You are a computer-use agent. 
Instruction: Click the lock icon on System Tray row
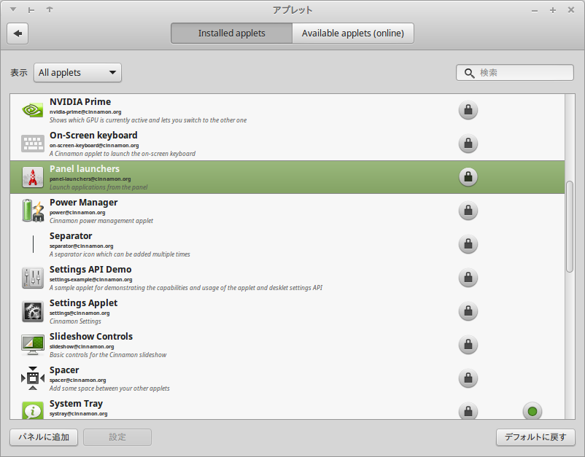468,411
